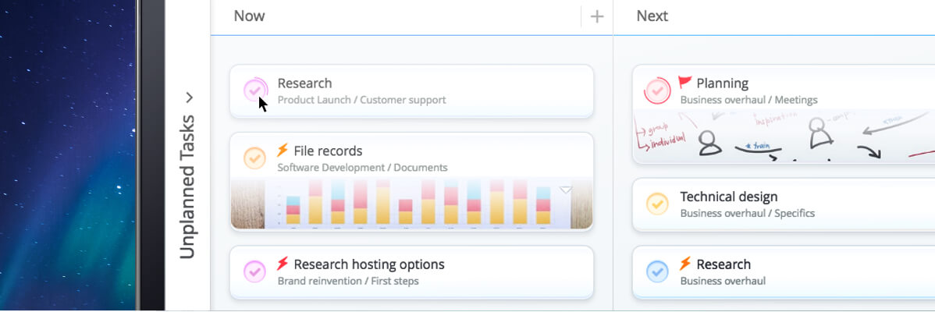Screen dimensions: 935x312
Task: Check off the File records task
Action: point(254,158)
